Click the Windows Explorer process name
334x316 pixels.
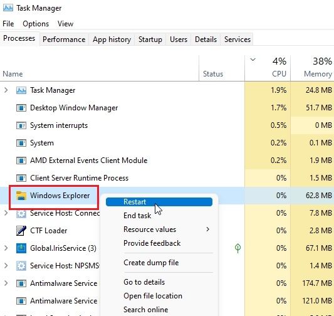[60, 196]
